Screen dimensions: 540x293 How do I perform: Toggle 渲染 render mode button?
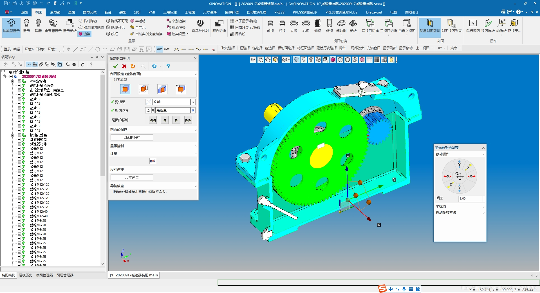[85, 34]
